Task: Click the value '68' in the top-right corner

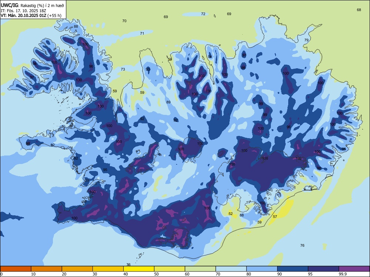Action: pyautogui.click(x=359, y=10)
